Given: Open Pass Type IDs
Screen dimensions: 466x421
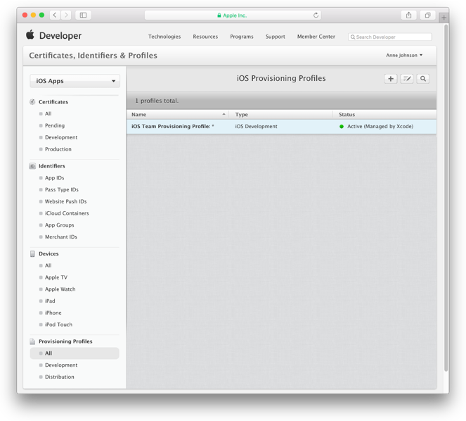Looking at the screenshot, I should [x=62, y=189].
